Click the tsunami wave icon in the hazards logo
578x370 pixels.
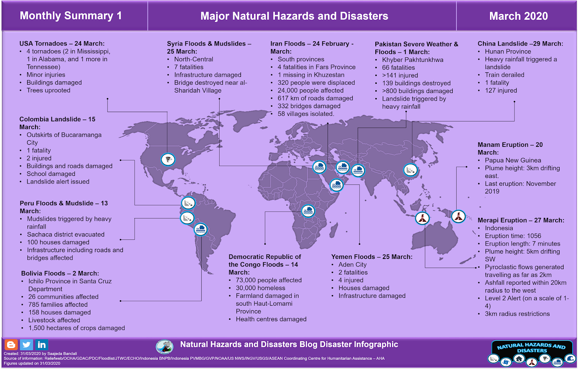pyautogui.click(x=570, y=359)
